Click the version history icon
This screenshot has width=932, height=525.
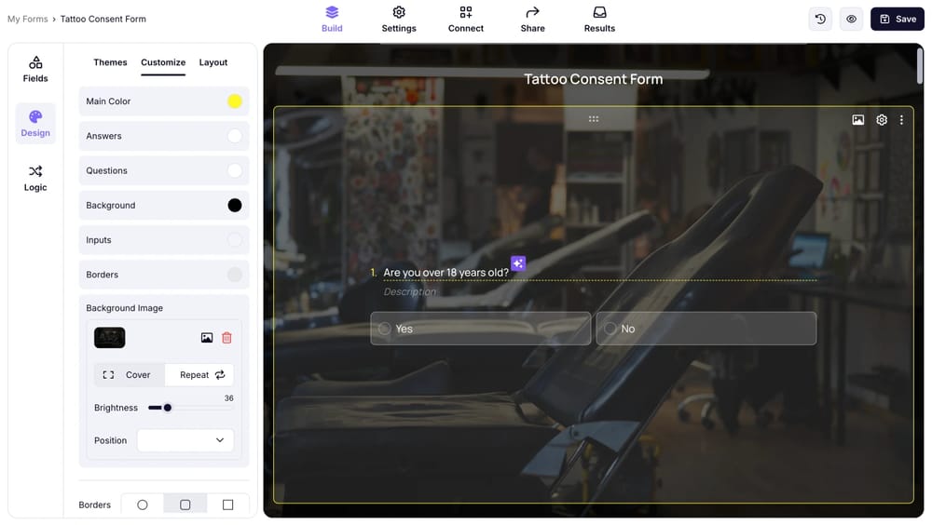click(820, 19)
